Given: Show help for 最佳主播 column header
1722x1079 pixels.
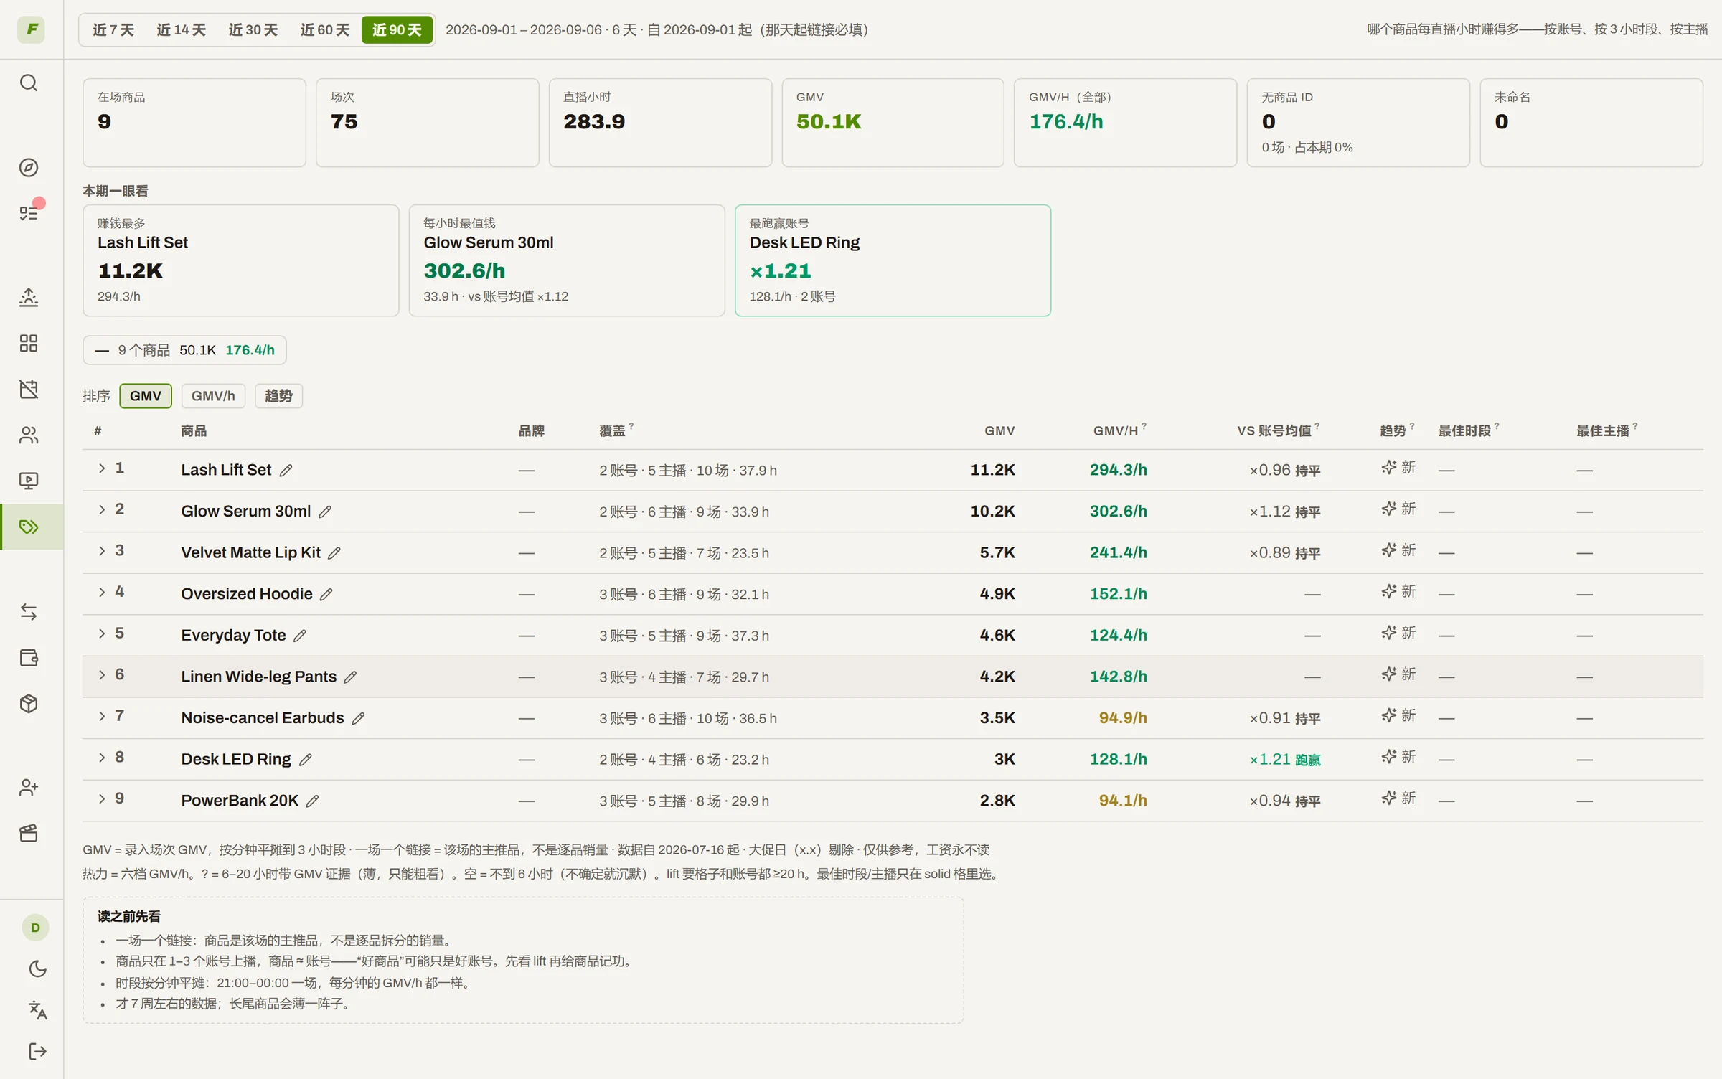Looking at the screenshot, I should (1635, 426).
